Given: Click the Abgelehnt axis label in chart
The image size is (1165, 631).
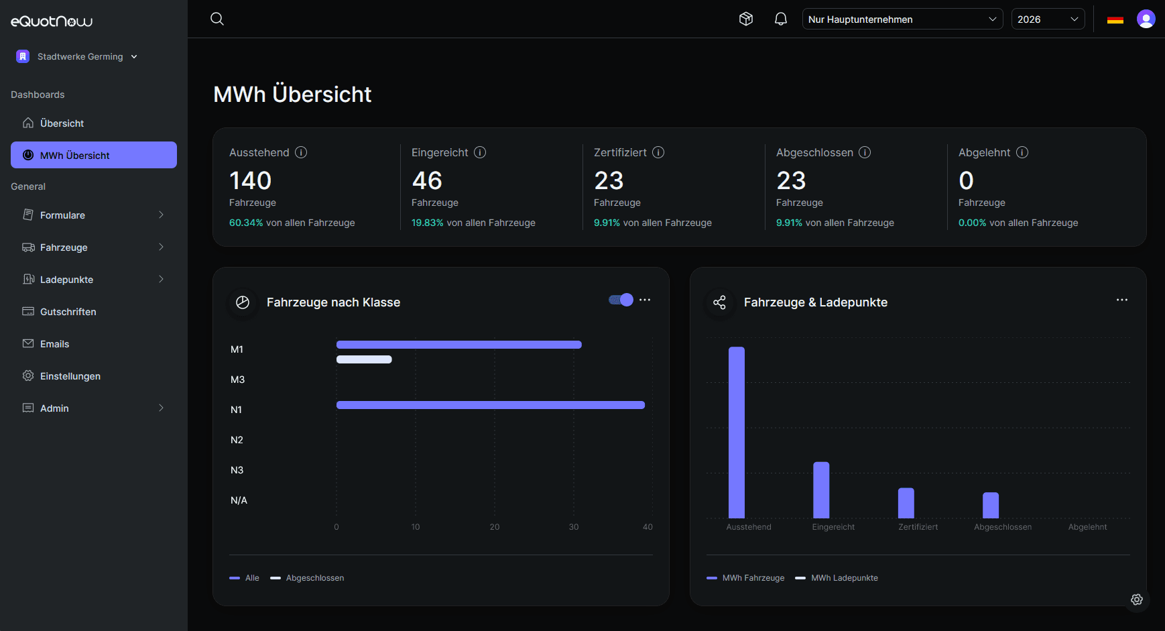Looking at the screenshot, I should coord(1087,527).
